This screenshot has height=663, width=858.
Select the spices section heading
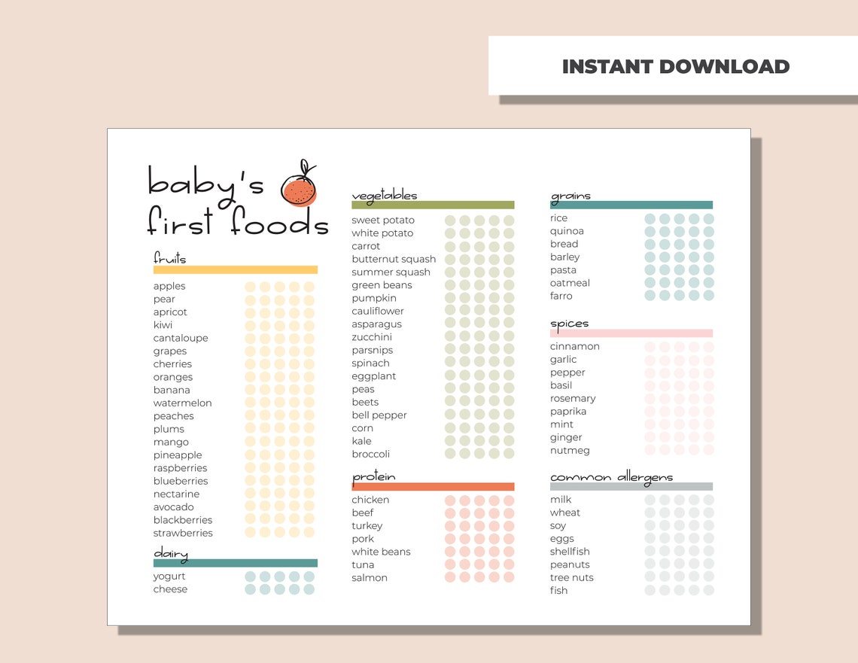[569, 324]
